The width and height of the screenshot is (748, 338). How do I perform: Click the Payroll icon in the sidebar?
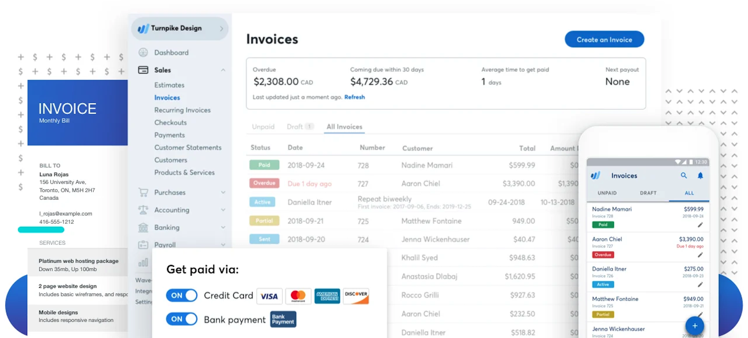[x=143, y=245]
